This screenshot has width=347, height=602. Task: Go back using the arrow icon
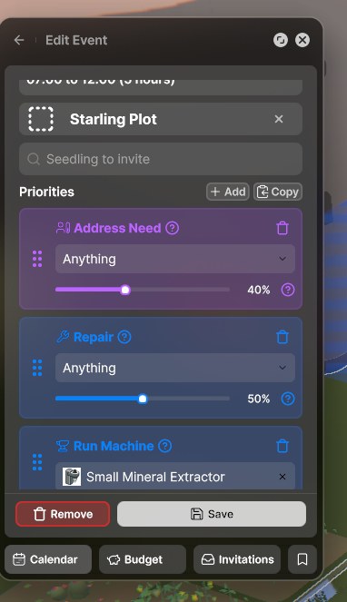coord(19,40)
